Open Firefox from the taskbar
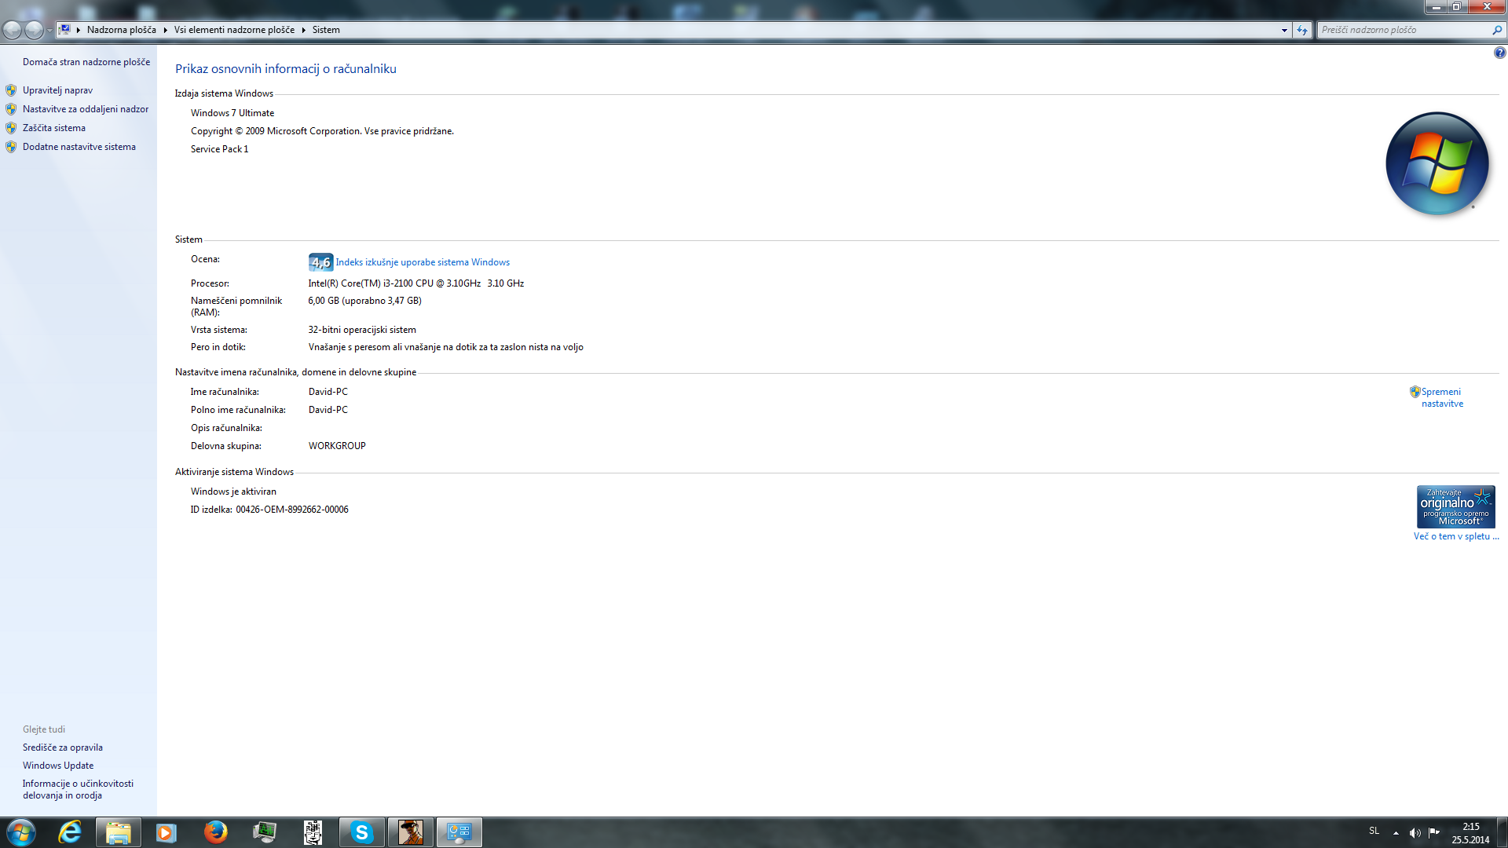 [x=215, y=832]
